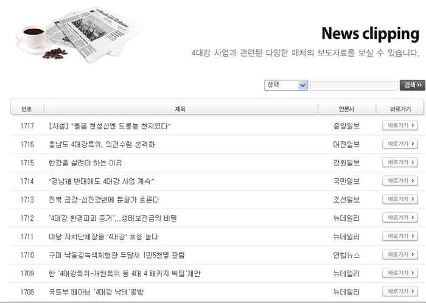Open article '야당 자치단체장들 4대강 호응 높다'

click(x=103, y=237)
